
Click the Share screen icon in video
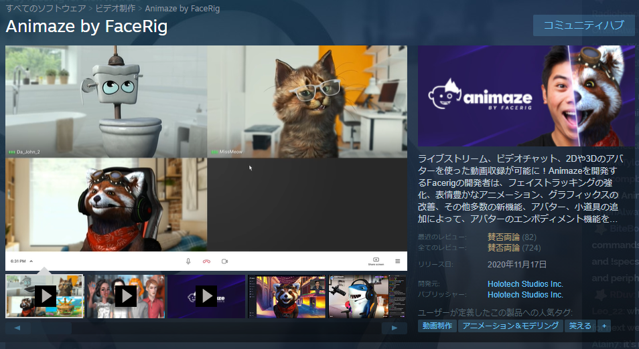tap(376, 261)
